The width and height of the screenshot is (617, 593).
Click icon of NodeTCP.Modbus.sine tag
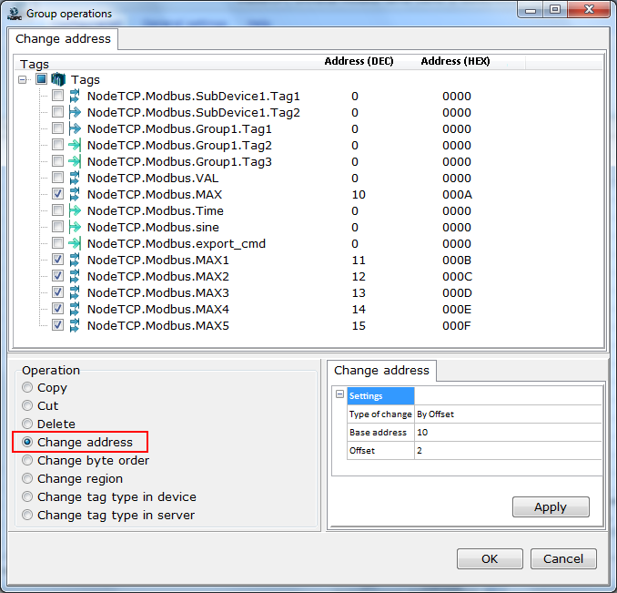click(x=75, y=227)
